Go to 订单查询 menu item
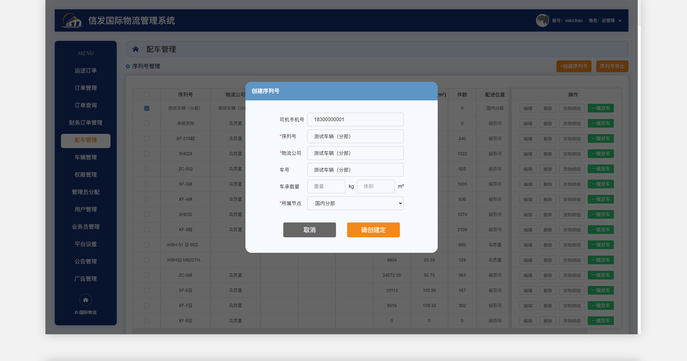Image resolution: width=687 pixels, height=361 pixels. click(x=85, y=105)
